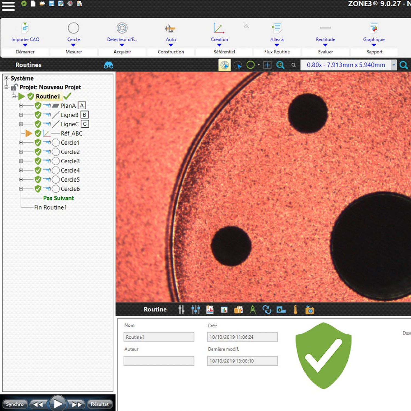The width and height of the screenshot is (411, 411).
Task: Click the Détecteur d'E... target icon
Action: (122, 28)
